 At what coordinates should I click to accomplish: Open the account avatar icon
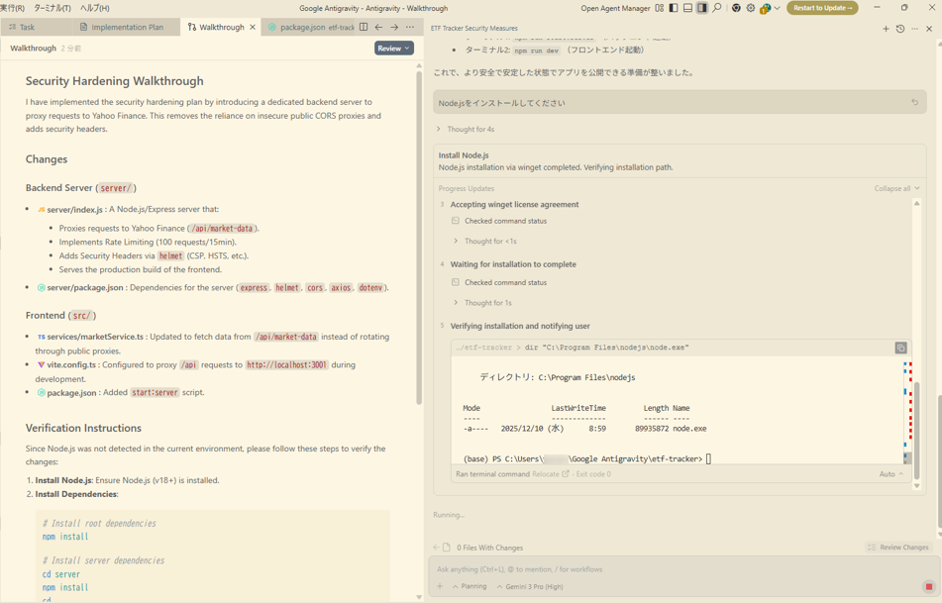pyautogui.click(x=765, y=8)
